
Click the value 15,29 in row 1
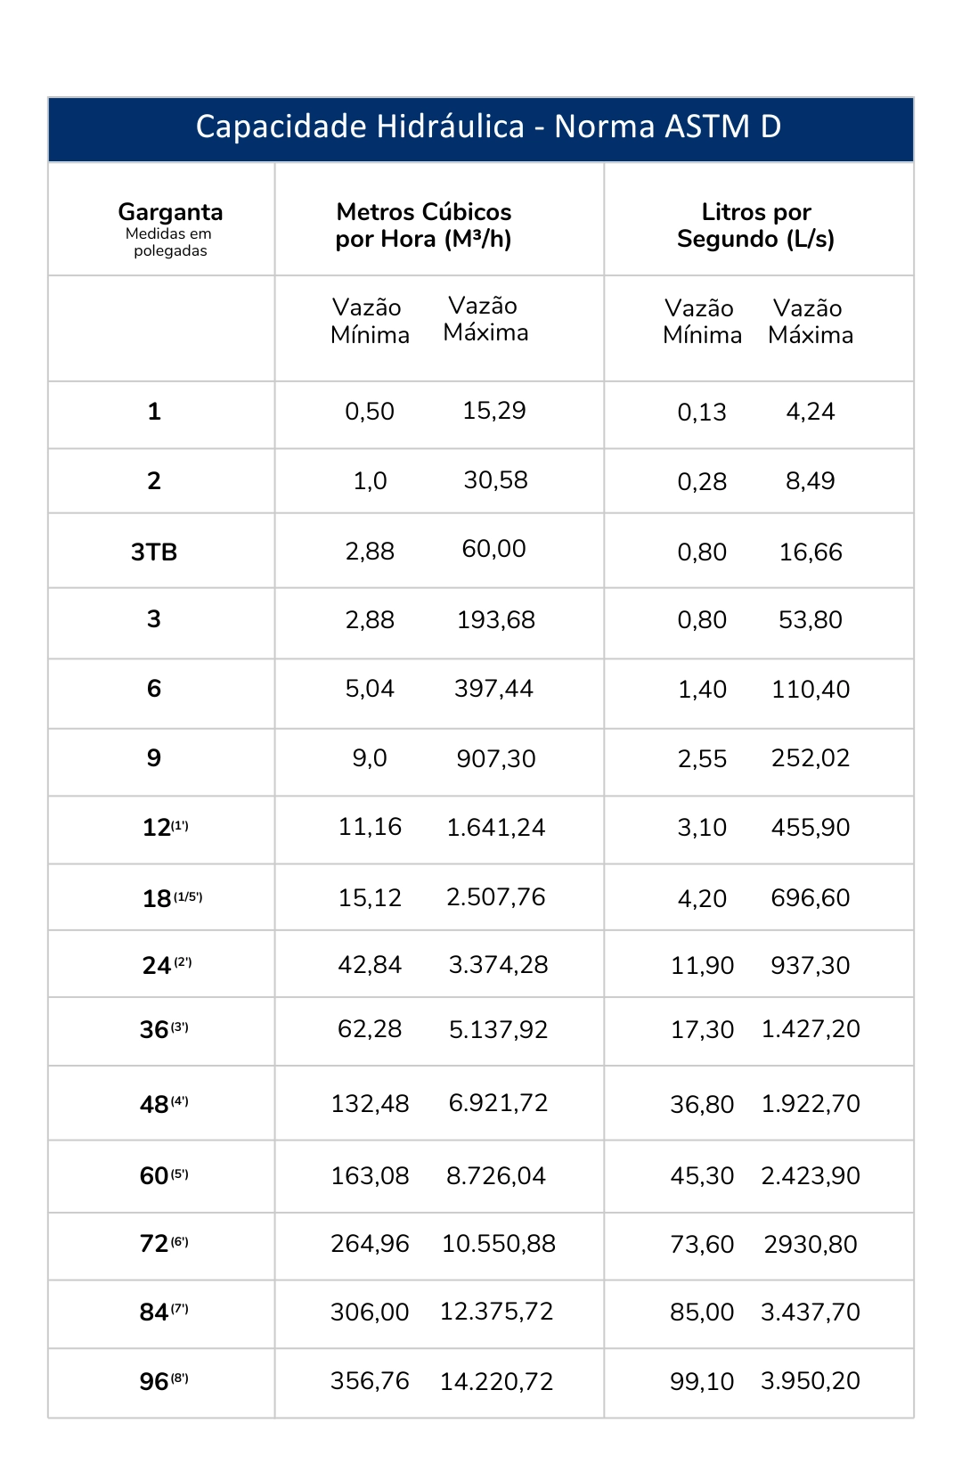click(x=493, y=411)
